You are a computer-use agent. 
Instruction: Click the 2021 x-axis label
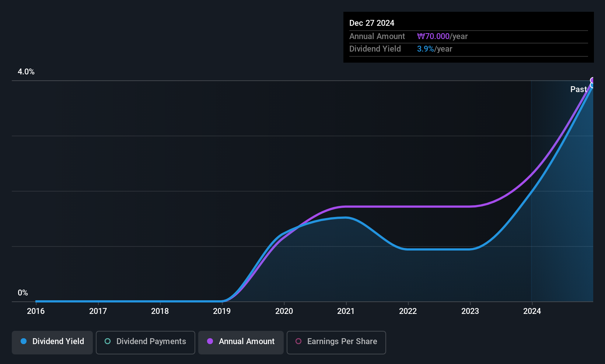click(x=346, y=311)
